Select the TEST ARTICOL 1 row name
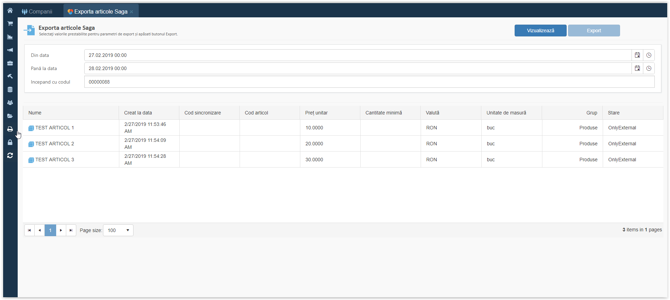The height and width of the screenshot is (300, 670). coord(54,128)
